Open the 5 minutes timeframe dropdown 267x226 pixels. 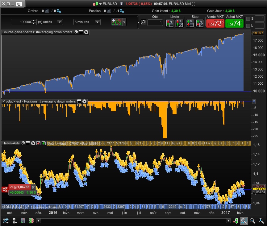(87, 22)
